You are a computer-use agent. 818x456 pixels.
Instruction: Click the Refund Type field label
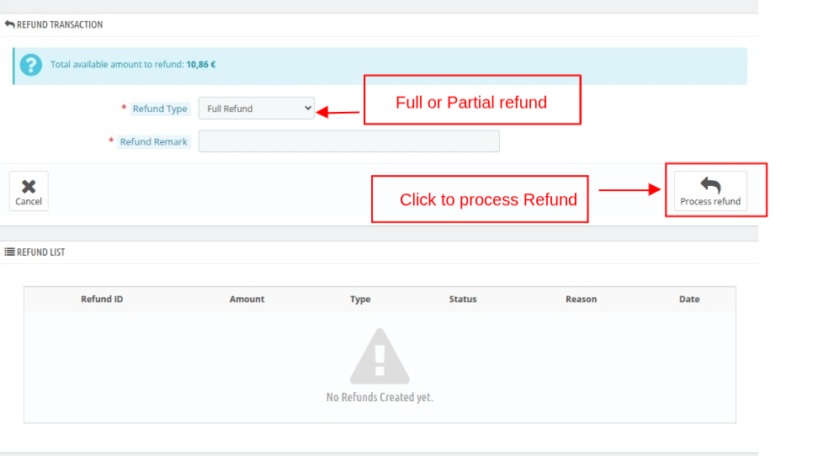[160, 109]
